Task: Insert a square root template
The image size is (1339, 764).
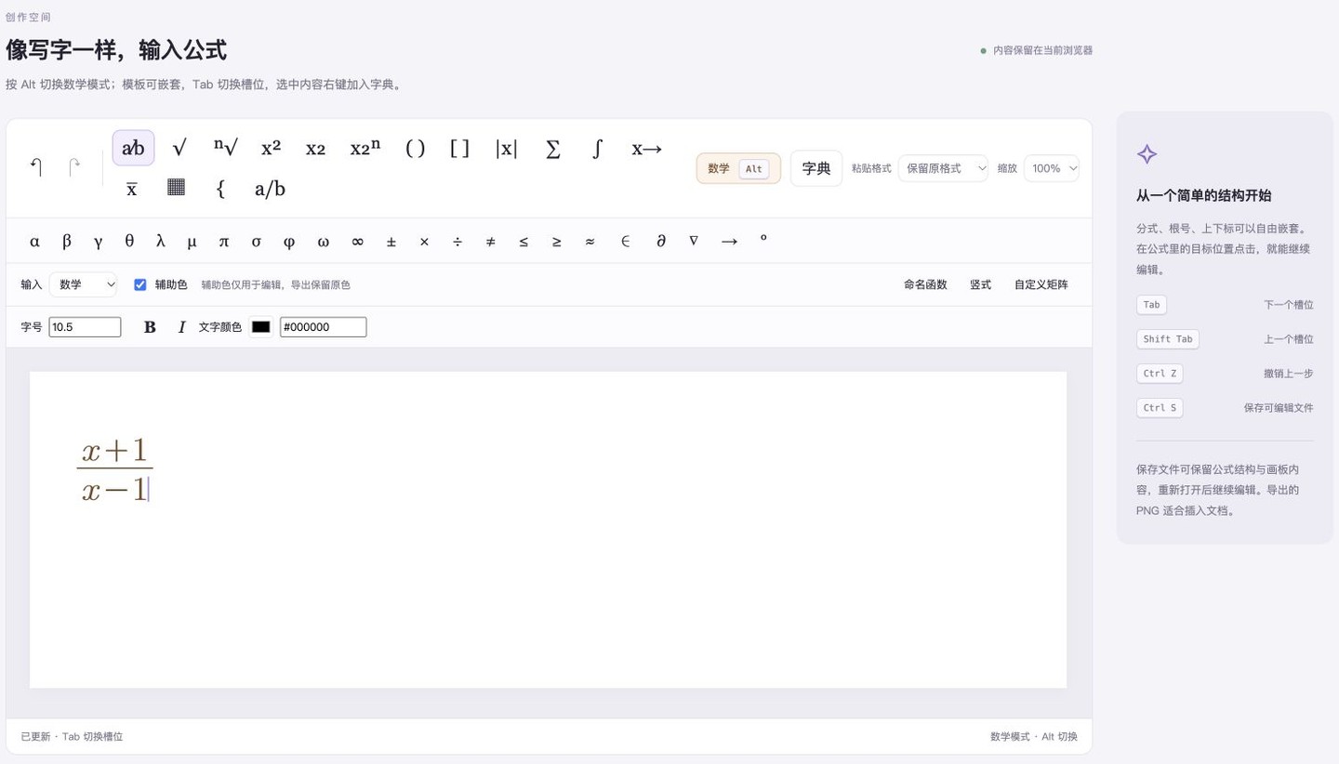Action: point(179,148)
